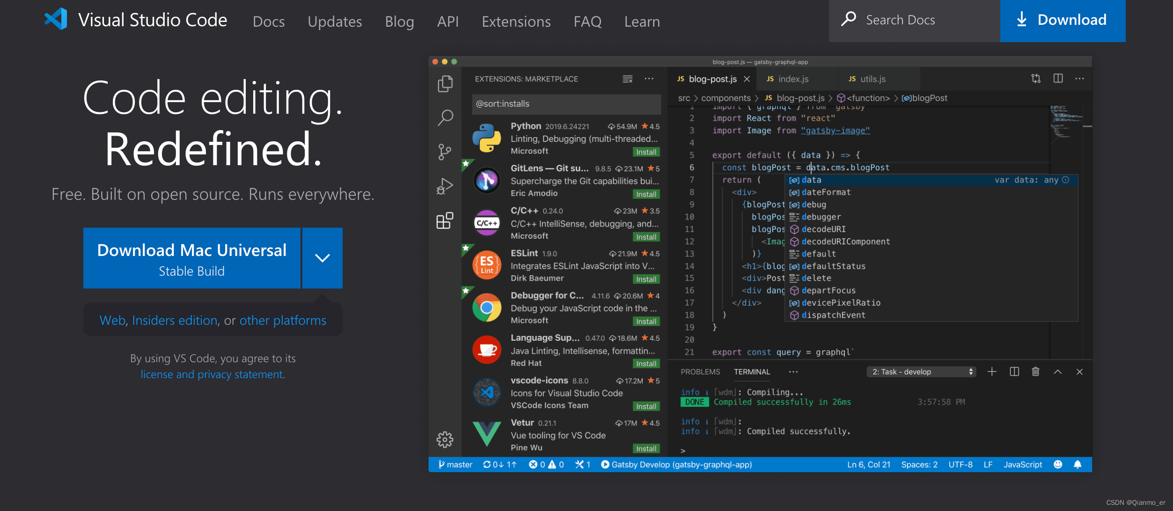Switch to the PROBLEMS panel tab
The width and height of the screenshot is (1173, 511).
[x=700, y=372]
